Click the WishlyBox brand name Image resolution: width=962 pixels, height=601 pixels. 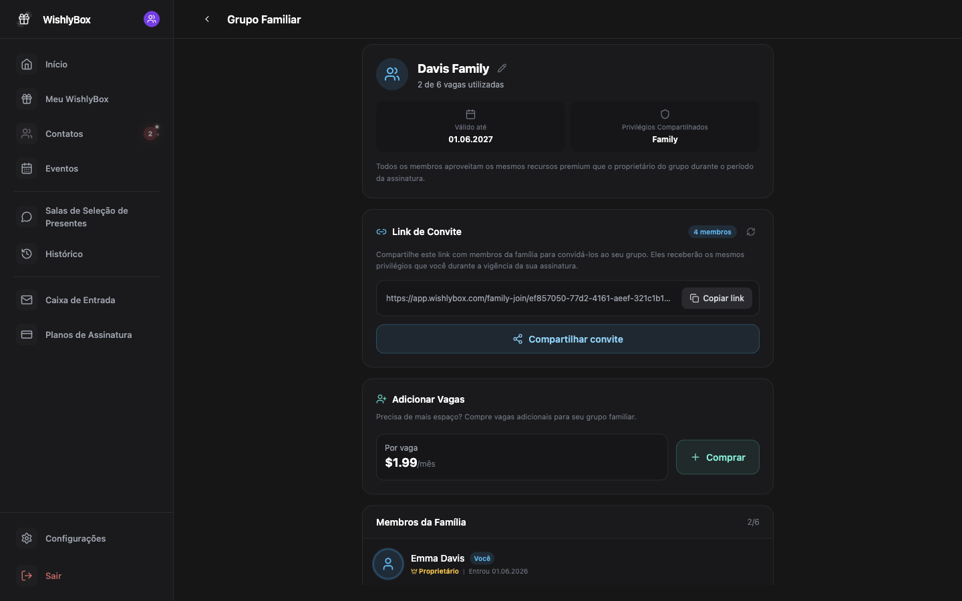[x=67, y=19]
